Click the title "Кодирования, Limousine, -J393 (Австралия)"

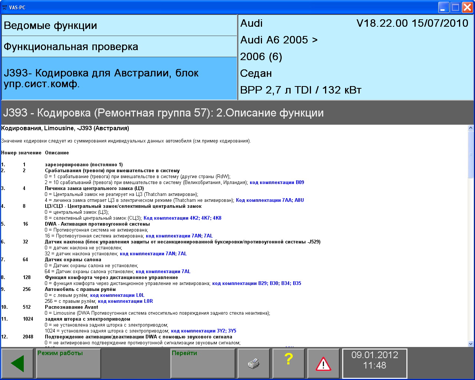[x=65, y=128]
